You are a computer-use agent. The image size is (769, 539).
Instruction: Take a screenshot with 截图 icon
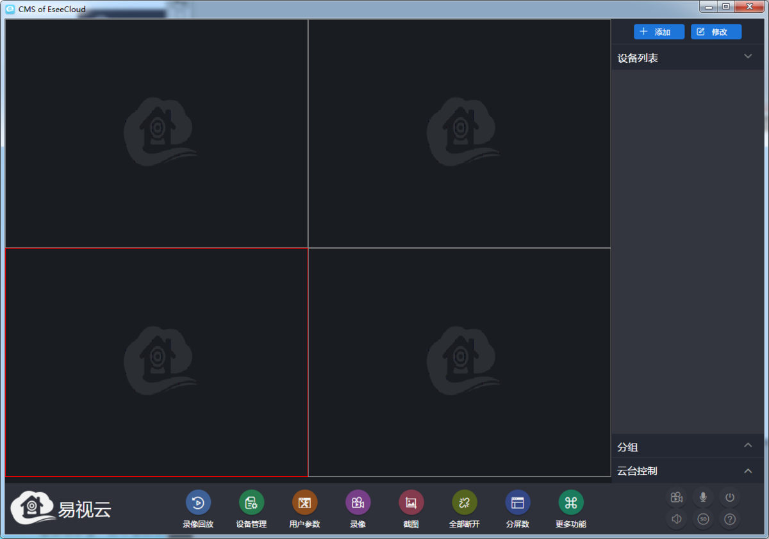pyautogui.click(x=411, y=503)
